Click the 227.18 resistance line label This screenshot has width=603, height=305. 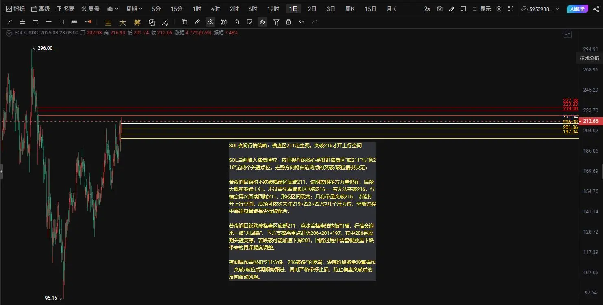[x=570, y=101]
